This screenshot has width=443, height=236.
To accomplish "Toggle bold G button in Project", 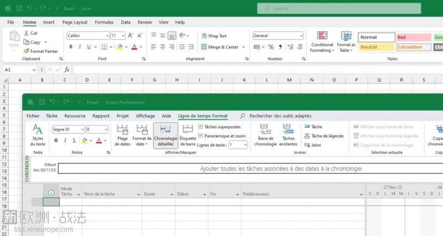I will point(56,140).
